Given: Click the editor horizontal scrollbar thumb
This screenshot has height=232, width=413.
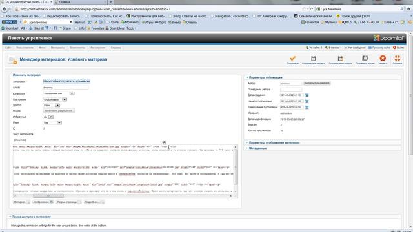Looking at the screenshot, I should pyautogui.click(x=48, y=196).
